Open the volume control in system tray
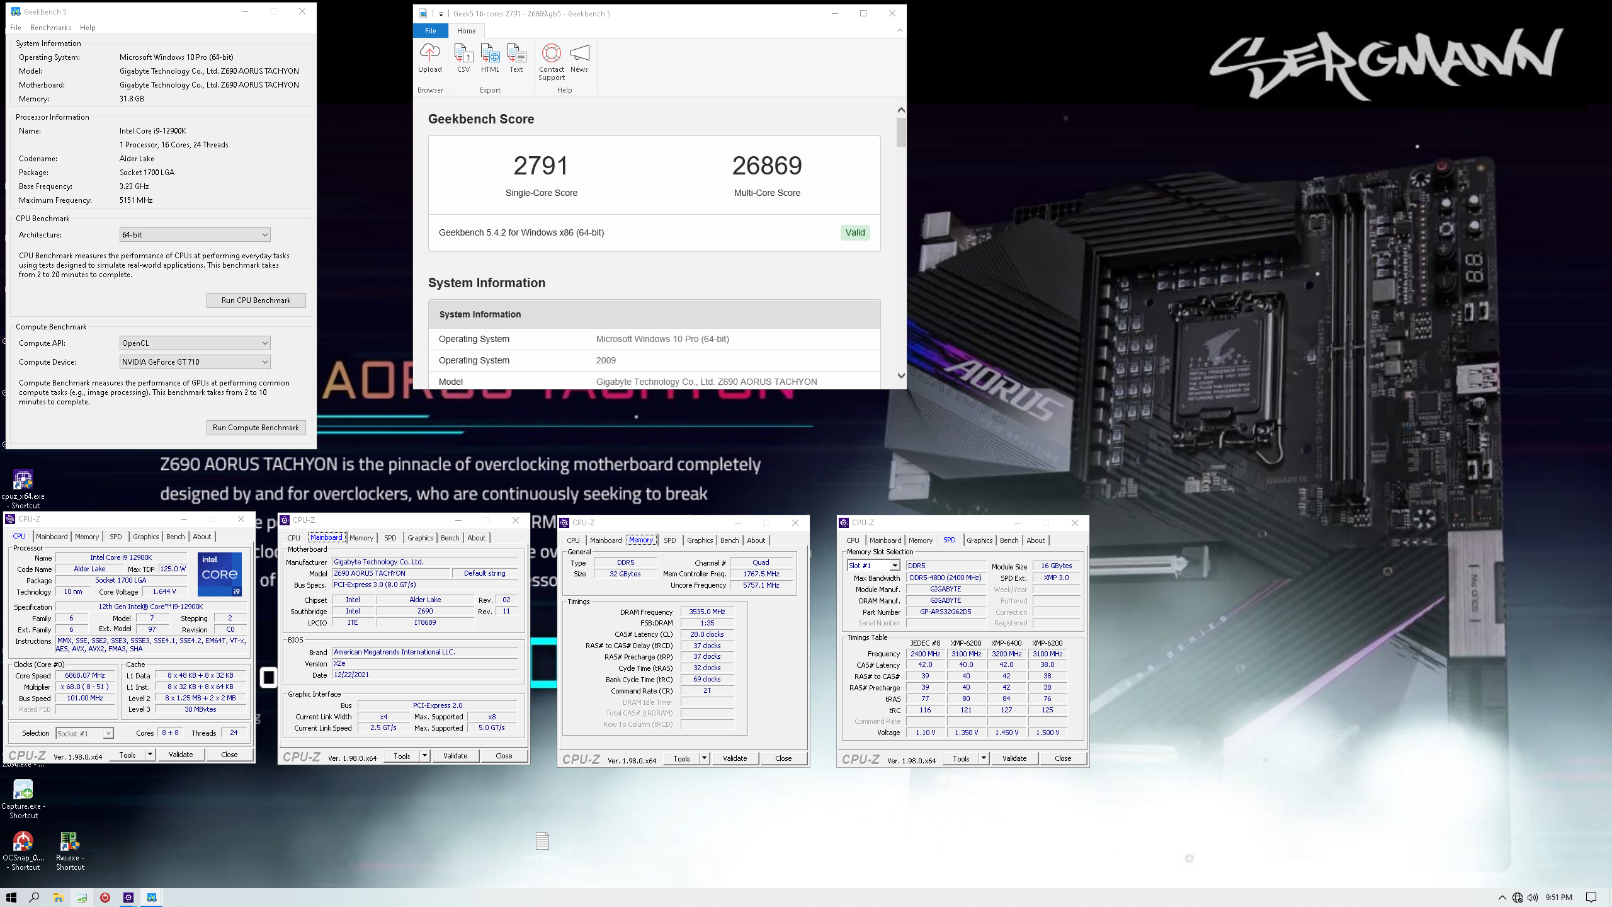Screen dimensions: 1612x907 pos(1533,898)
